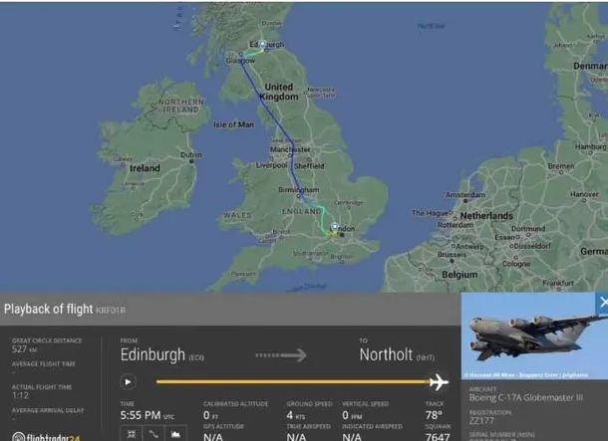Screen dimensions: 608x441
Task: Open the C-17A Globemaster aircraft photo
Action: point(534,335)
